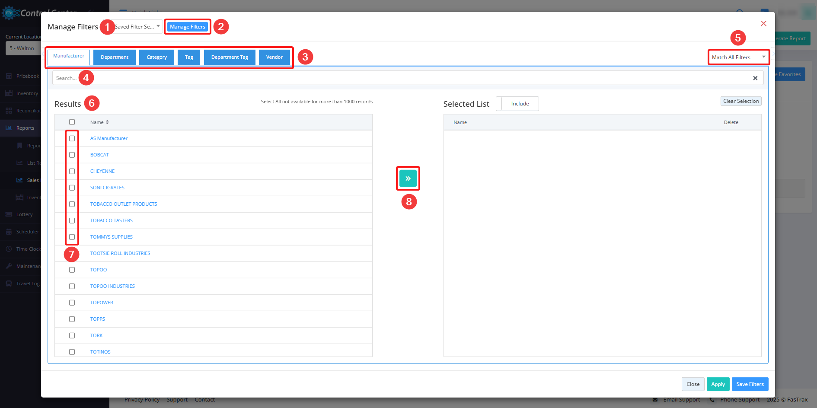
Task: Click the Sales chart icon in sidebar
Action: [19, 180]
